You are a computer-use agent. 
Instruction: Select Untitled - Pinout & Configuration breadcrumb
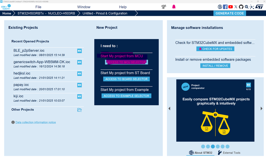[105, 13]
